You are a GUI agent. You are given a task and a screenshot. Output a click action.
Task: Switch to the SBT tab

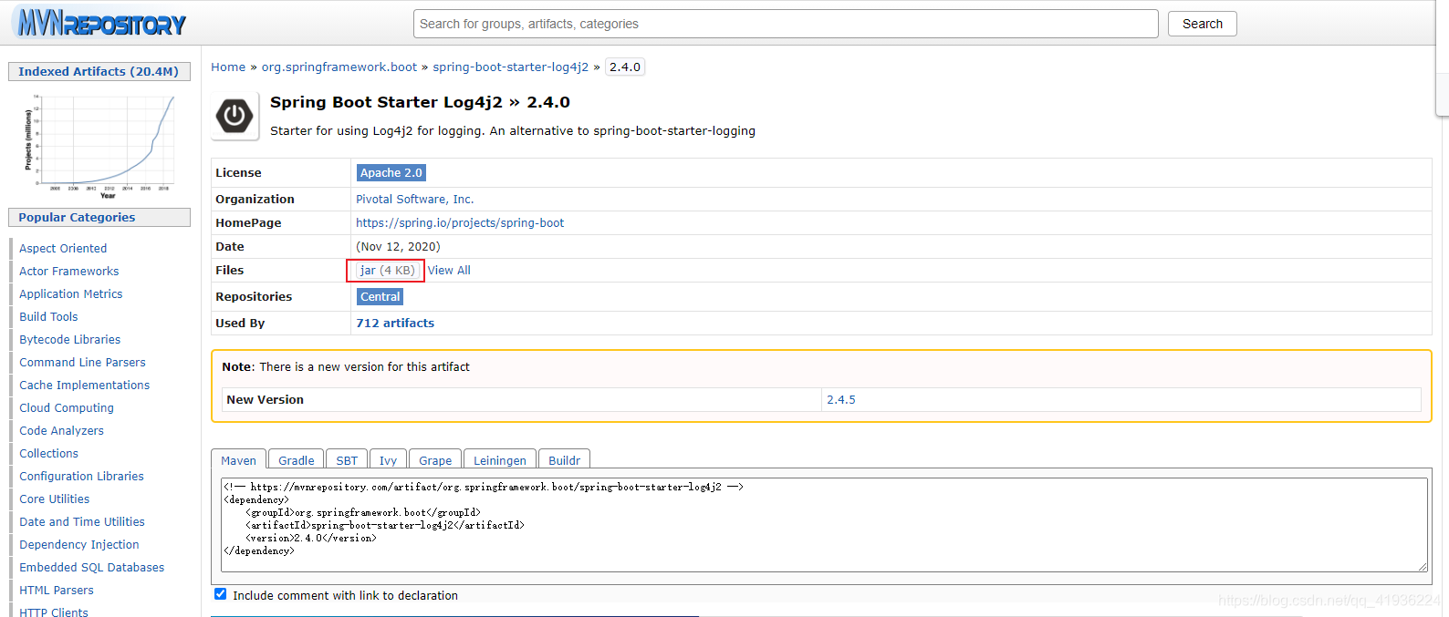347,460
